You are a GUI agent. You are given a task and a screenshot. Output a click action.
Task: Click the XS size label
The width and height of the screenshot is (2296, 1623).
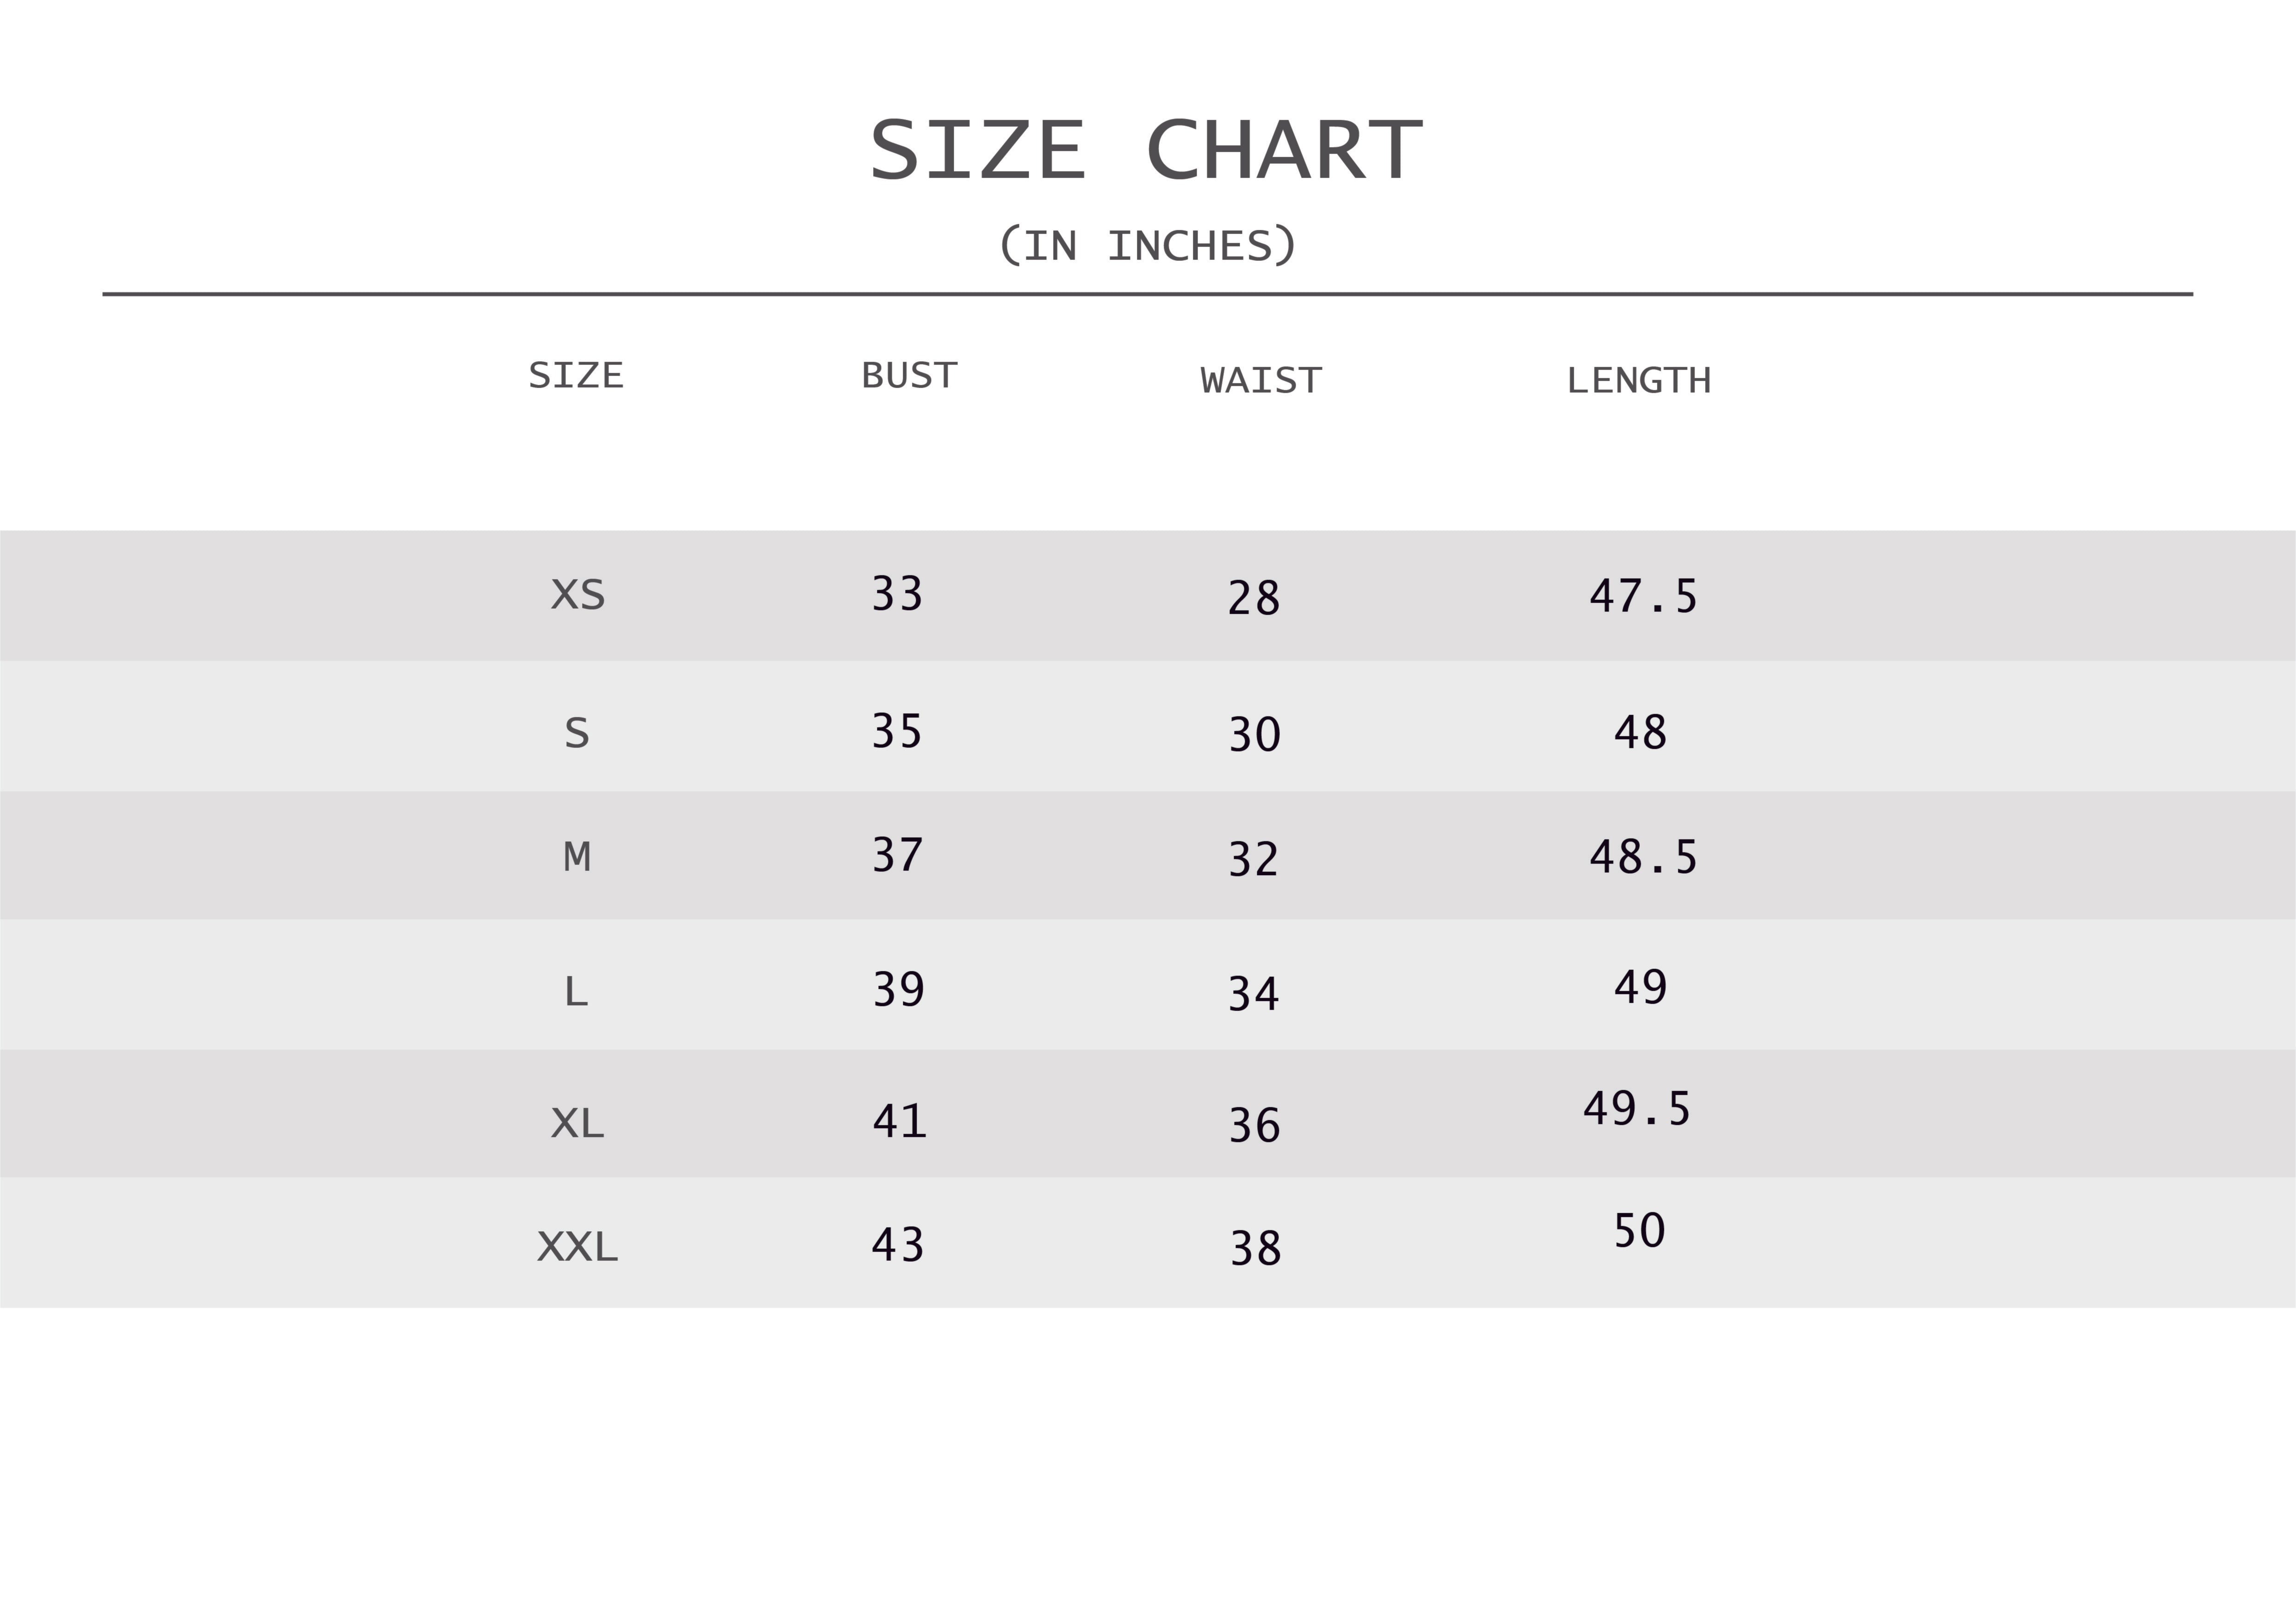click(x=578, y=596)
